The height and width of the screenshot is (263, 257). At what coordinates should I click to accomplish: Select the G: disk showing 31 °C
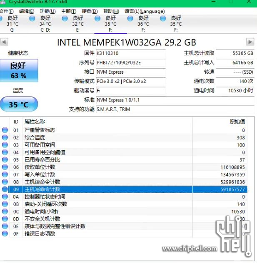[x=12, y=24]
